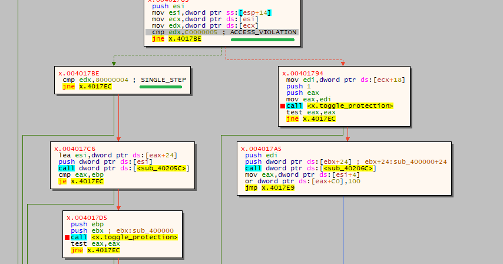The height and width of the screenshot is (264, 503).
Task: Select 'cmp edx,80000004' SINGLE_STEP line
Action: coord(124,80)
